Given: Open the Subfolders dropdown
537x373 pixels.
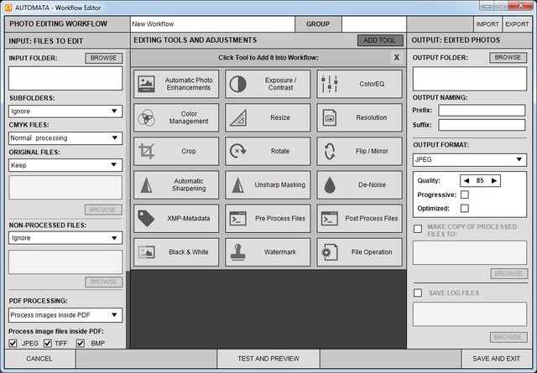Looking at the screenshot, I should point(65,111).
